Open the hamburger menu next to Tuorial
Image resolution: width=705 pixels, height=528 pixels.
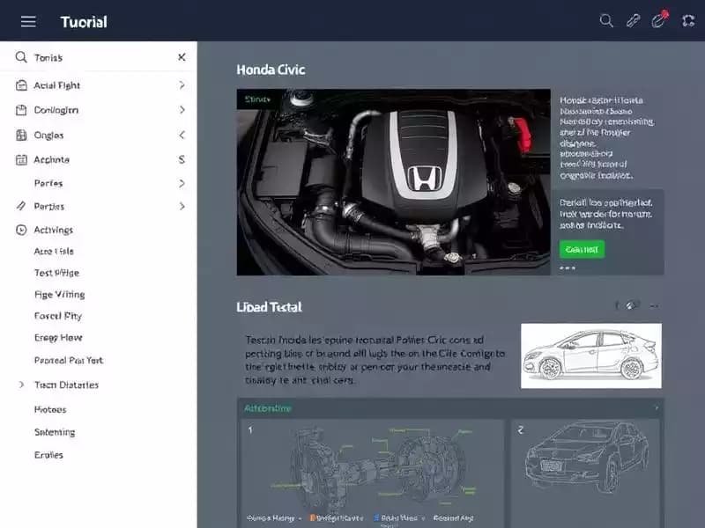28,21
